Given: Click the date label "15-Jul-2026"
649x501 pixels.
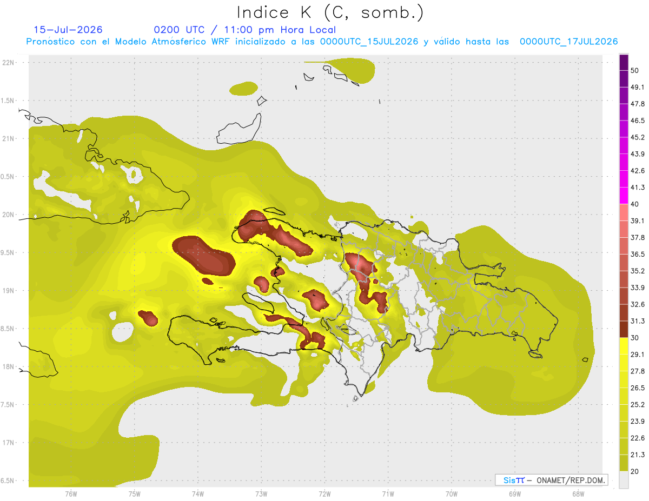Looking at the screenshot, I should coord(68,30).
